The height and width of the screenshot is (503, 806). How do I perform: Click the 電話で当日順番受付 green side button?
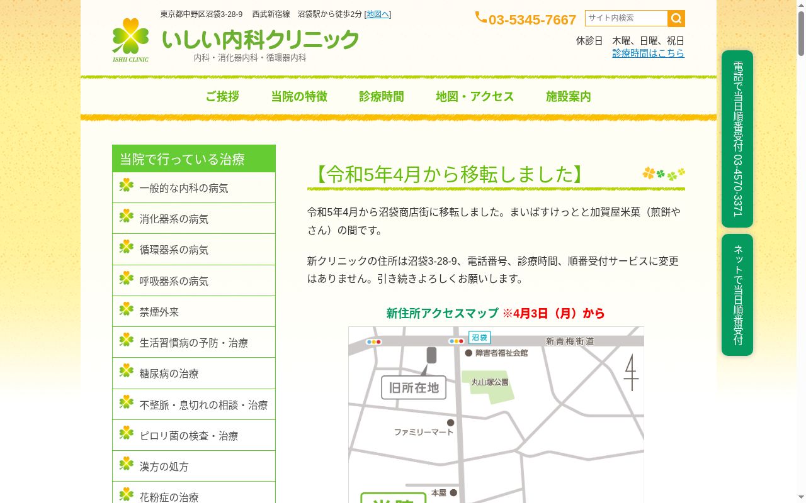tap(737, 139)
